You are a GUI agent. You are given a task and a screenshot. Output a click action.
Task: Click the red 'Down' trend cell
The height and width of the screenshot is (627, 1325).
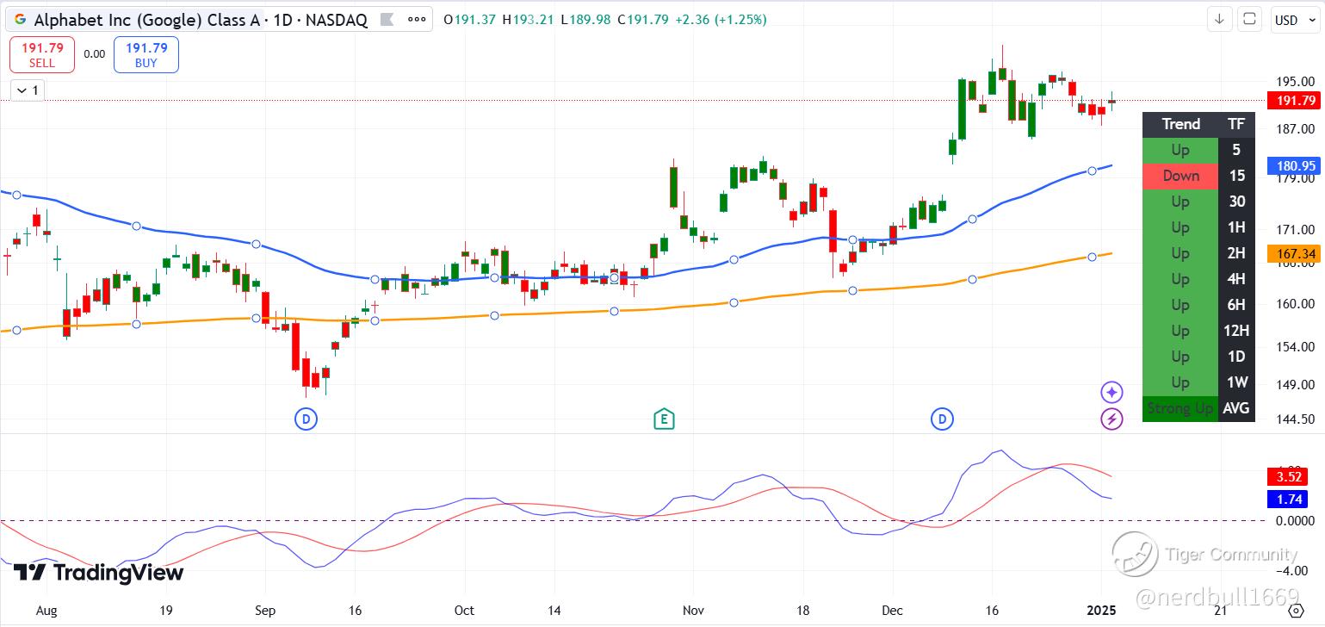pyautogui.click(x=1180, y=176)
